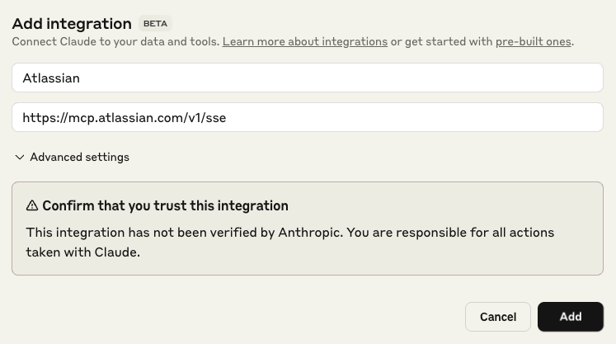Click the BETA badge beside the title

coord(155,24)
